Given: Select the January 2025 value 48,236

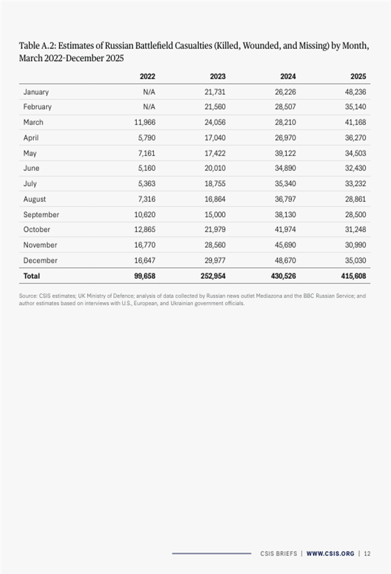Looking at the screenshot, I should (x=355, y=92).
